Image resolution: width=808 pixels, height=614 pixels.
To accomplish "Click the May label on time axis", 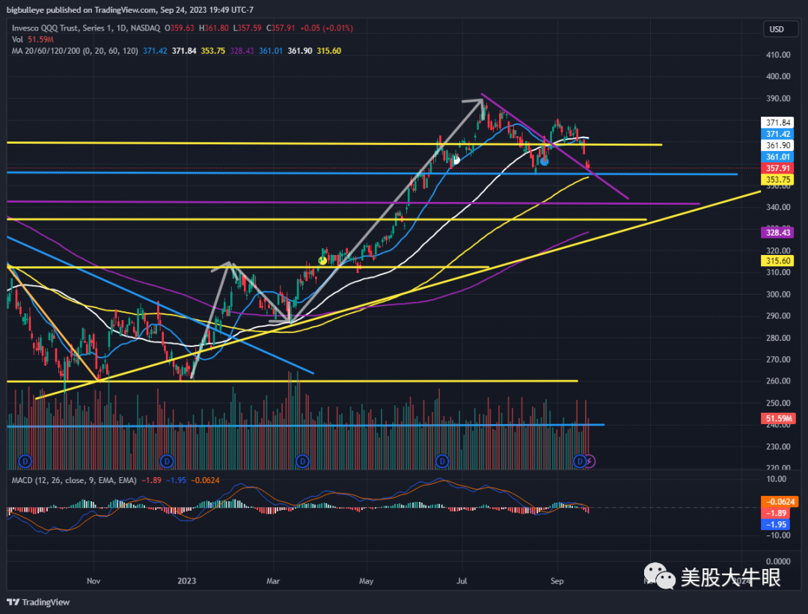I will (x=367, y=581).
